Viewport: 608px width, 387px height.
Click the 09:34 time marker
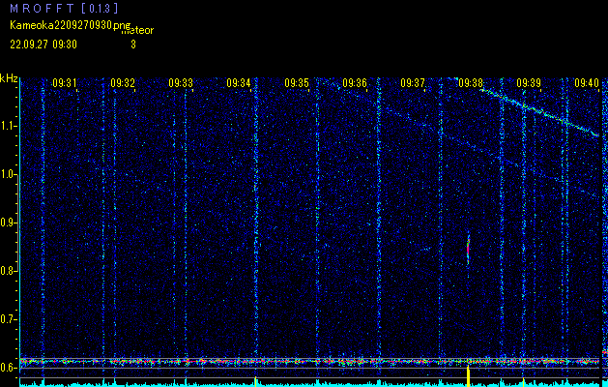tap(239, 83)
